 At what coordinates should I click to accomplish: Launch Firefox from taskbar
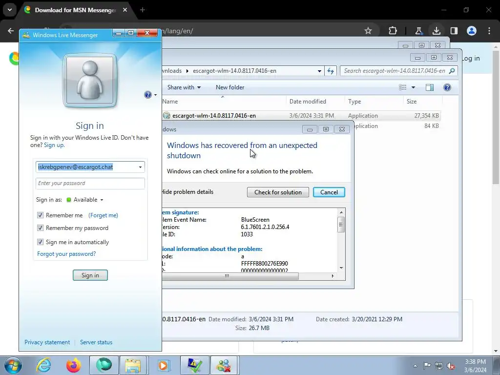[x=74, y=365]
